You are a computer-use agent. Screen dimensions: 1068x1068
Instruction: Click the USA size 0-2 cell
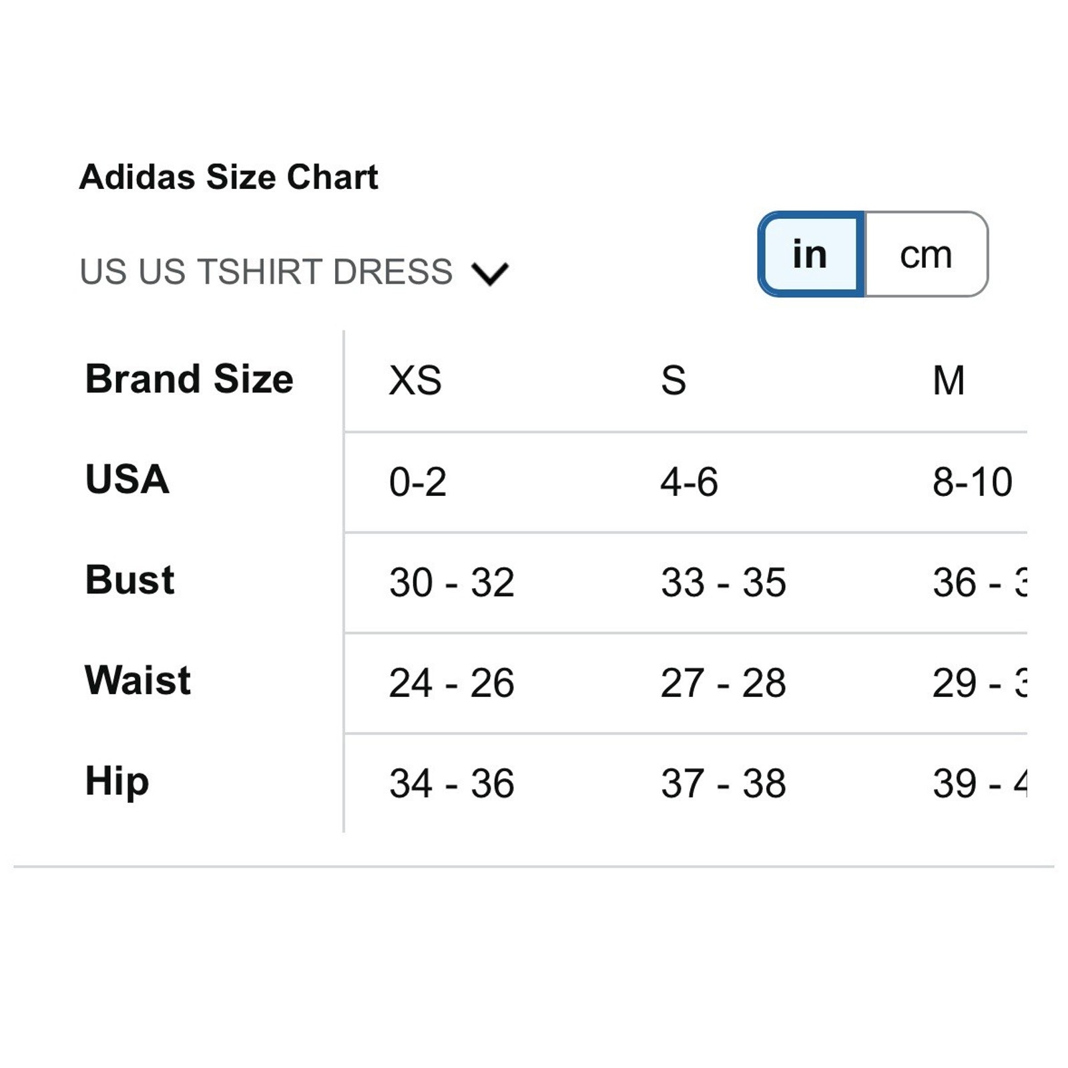coord(418,482)
